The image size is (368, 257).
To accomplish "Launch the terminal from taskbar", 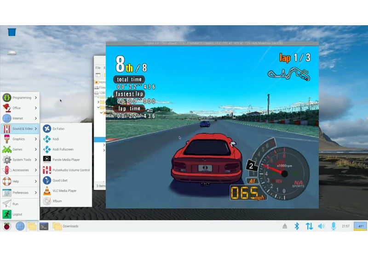I will tap(44, 226).
